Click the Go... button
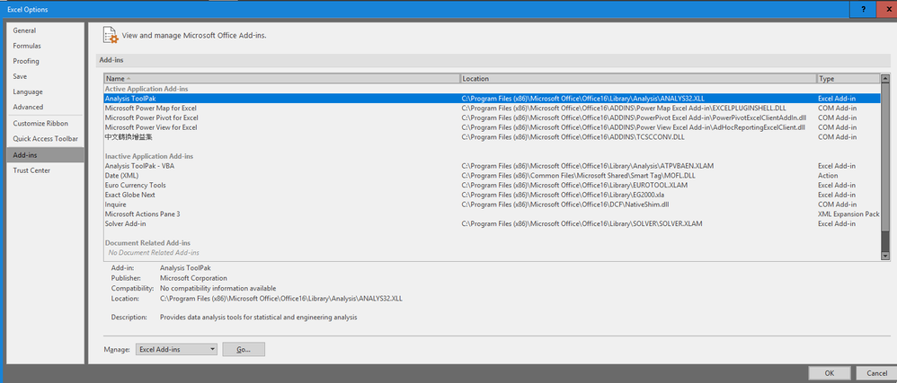Screen dimensions: 897x383 [x=244, y=349]
